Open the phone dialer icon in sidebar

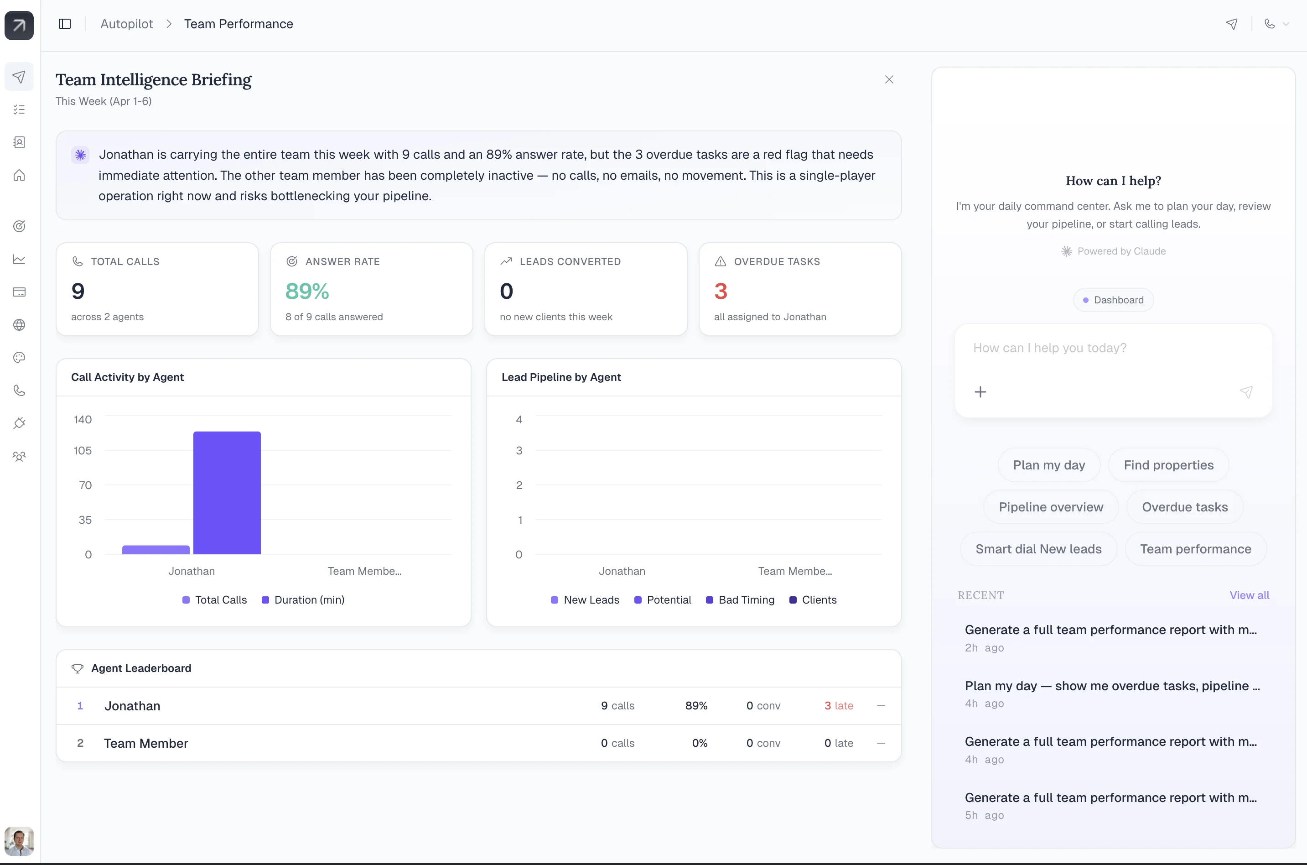click(x=19, y=391)
